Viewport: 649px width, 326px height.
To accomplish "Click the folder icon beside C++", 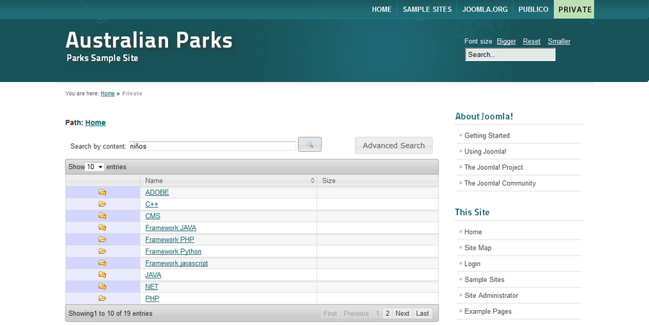I will point(102,204).
